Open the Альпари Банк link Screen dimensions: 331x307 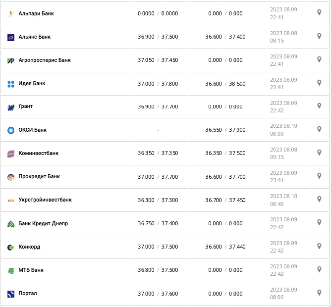click(36, 13)
